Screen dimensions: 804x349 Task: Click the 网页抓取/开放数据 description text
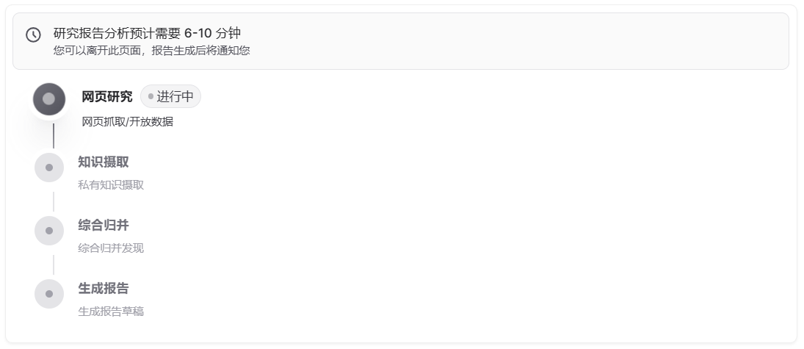tap(128, 121)
